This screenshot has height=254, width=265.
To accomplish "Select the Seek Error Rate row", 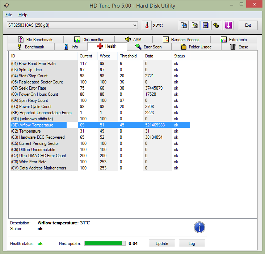I will coord(100,88).
